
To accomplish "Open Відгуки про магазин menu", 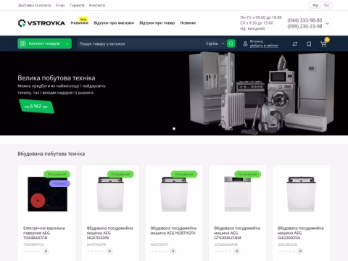I will 114,22.
